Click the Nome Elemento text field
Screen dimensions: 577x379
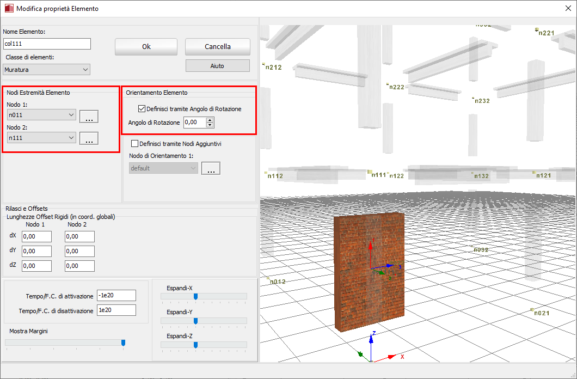[47, 44]
